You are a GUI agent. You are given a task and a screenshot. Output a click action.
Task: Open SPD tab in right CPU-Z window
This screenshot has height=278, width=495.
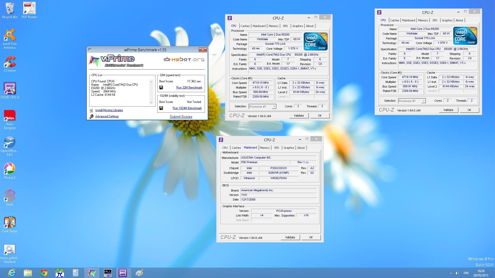click(x=435, y=20)
